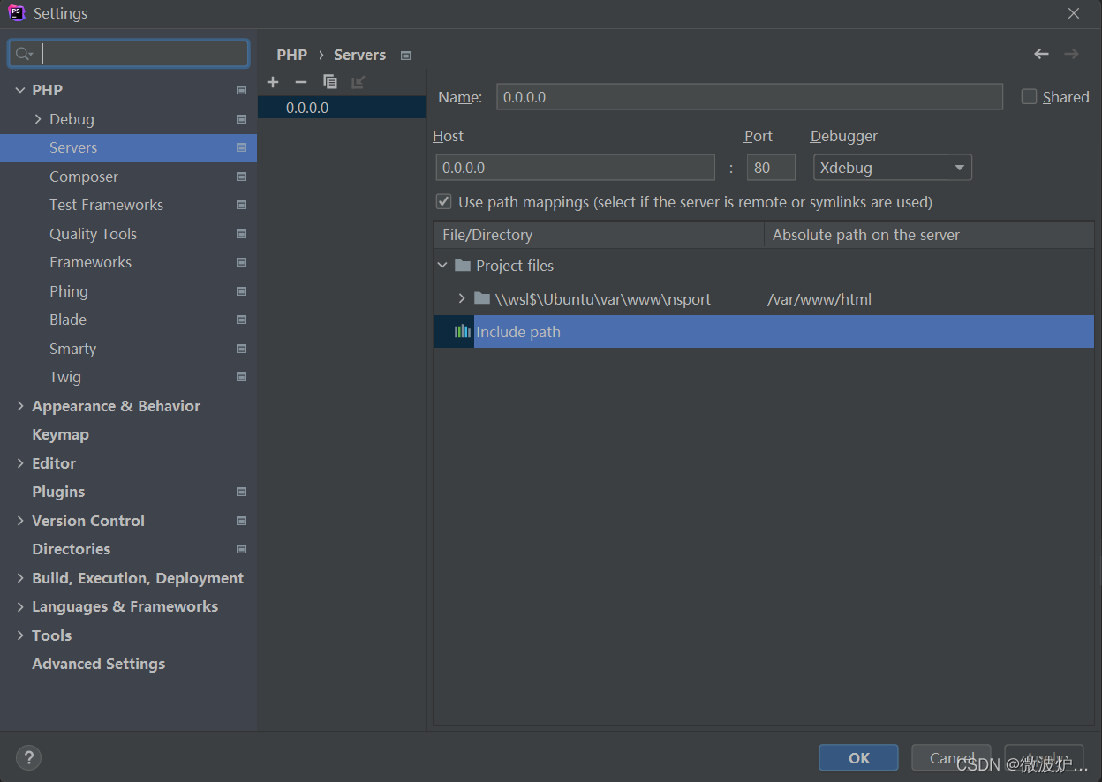Open Twig settings page
This screenshot has width=1102, height=782.
click(x=65, y=377)
